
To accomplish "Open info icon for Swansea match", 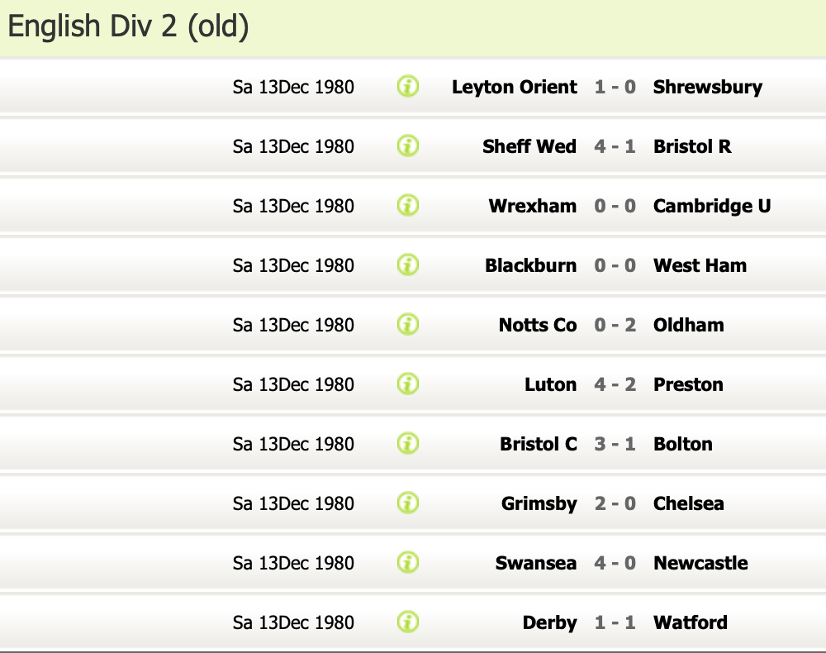I will pyautogui.click(x=408, y=563).
